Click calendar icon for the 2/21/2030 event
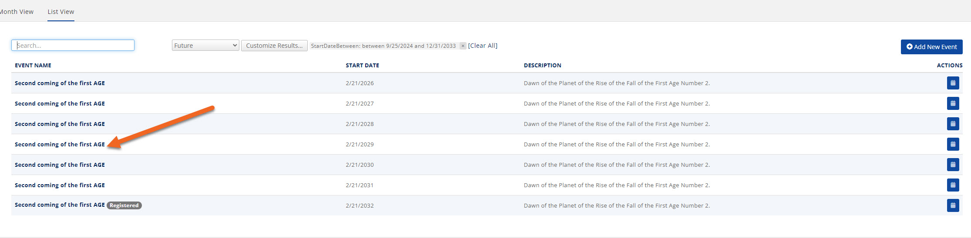971x238 pixels. tap(953, 165)
